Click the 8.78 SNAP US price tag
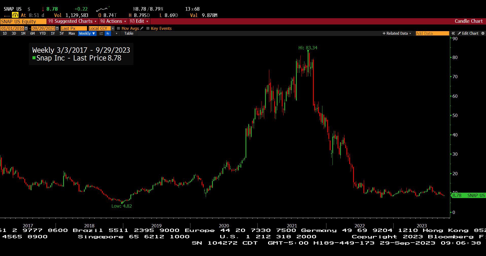The height and width of the screenshot is (256, 486). point(468,195)
